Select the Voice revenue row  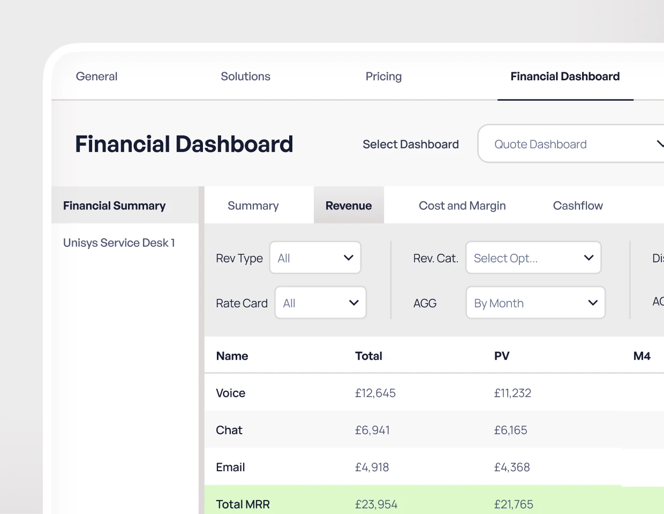(230, 393)
